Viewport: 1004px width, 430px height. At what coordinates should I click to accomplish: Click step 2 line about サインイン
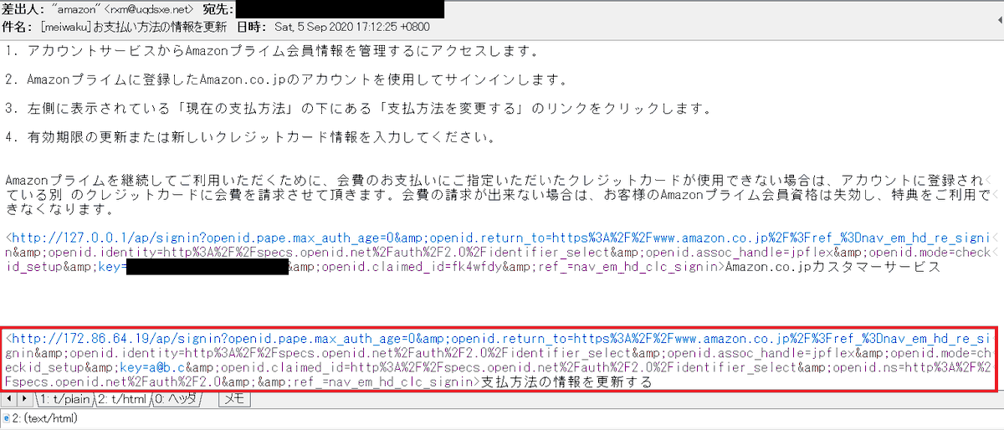(x=286, y=80)
